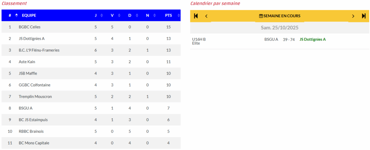Sort table by V column arrows
370x150 pixels.
point(118,16)
